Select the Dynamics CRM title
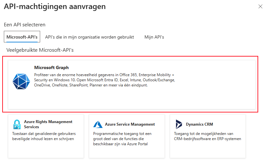Viewport: 263px width, 160px height. click(x=199, y=124)
